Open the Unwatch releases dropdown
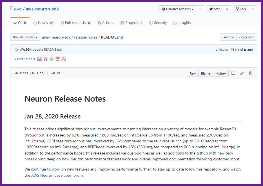Image resolution: width=263 pixels, height=186 pixels. tap(177, 9)
